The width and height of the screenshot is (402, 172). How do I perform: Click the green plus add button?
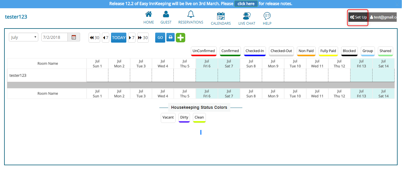click(181, 38)
